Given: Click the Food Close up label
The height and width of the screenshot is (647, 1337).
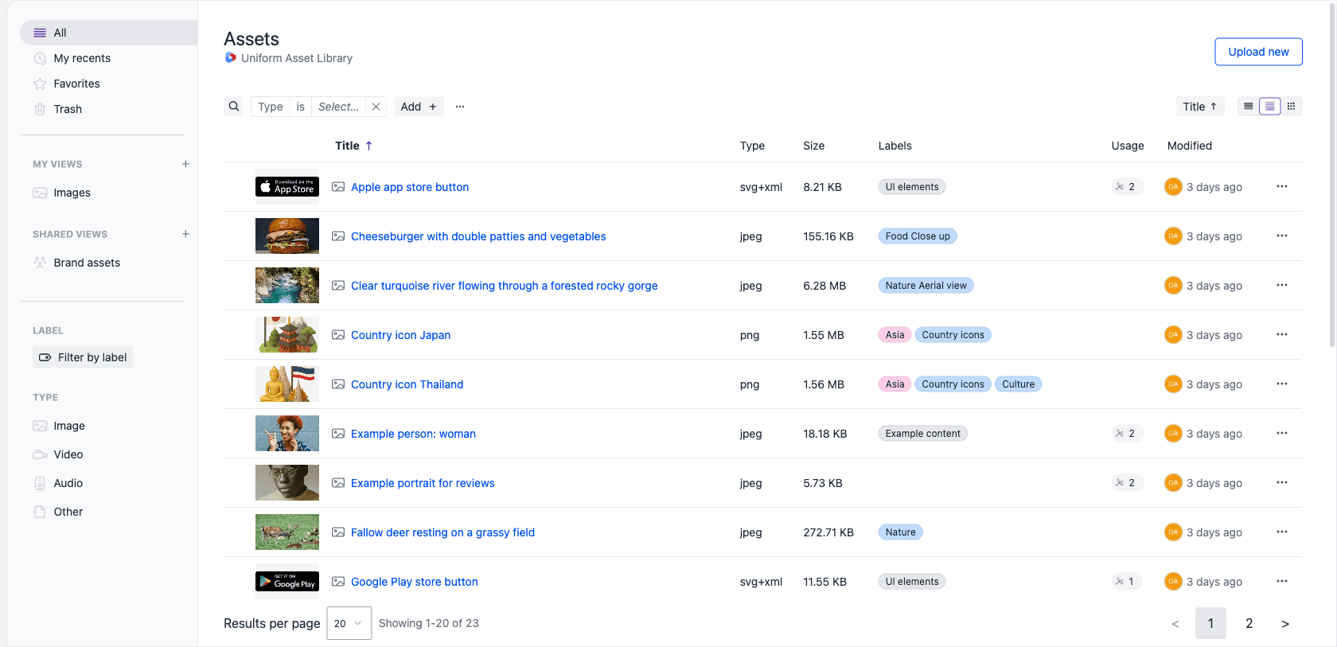Looking at the screenshot, I should click(918, 236).
